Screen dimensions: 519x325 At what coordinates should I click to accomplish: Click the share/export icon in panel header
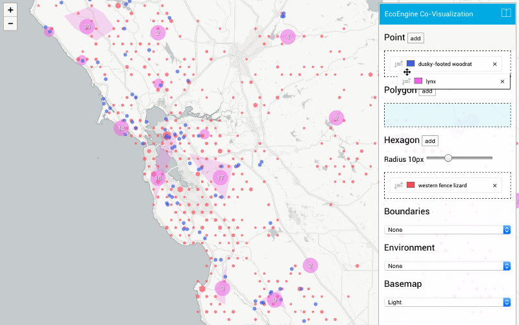(x=507, y=14)
